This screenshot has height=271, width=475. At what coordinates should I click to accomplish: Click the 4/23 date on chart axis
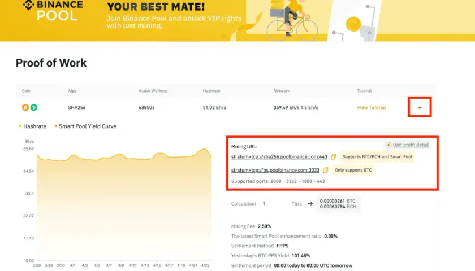pyautogui.click(x=205, y=265)
